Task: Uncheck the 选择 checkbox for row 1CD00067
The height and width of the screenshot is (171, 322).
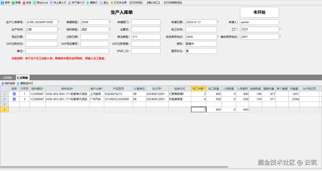Action: pyautogui.click(x=14, y=94)
